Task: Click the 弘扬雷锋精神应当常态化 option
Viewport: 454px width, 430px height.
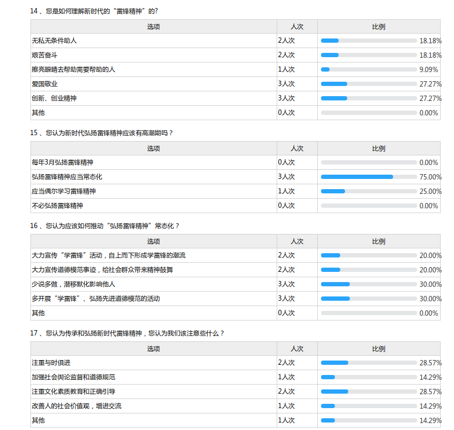Action: [x=67, y=177]
